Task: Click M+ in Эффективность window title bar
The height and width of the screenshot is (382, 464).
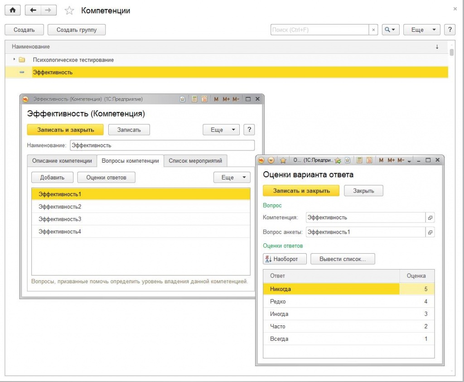Action: tap(226, 99)
